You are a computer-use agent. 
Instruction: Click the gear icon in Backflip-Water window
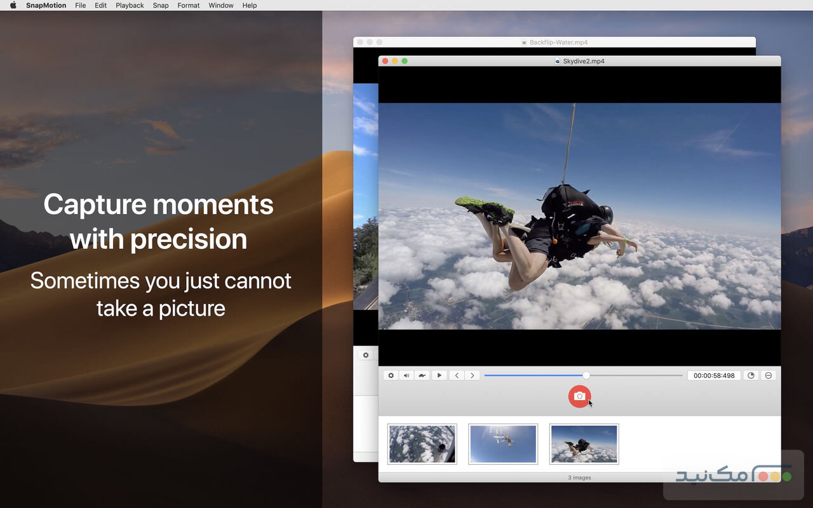coord(365,355)
